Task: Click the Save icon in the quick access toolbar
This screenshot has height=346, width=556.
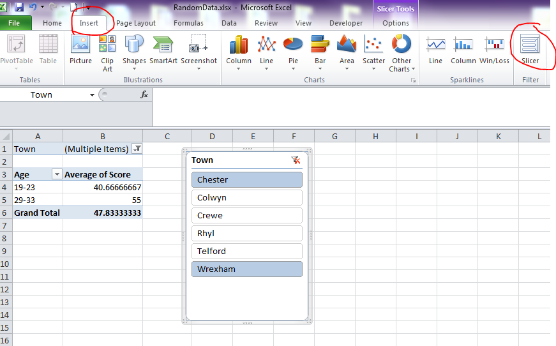Action: click(19, 7)
